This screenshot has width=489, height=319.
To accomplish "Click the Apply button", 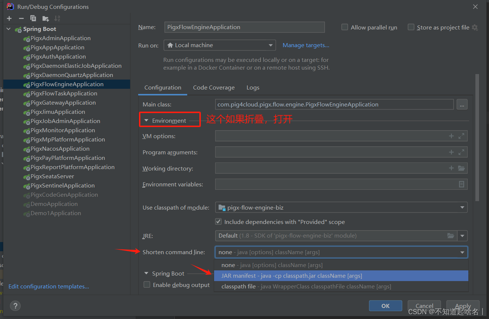I will coord(463,306).
